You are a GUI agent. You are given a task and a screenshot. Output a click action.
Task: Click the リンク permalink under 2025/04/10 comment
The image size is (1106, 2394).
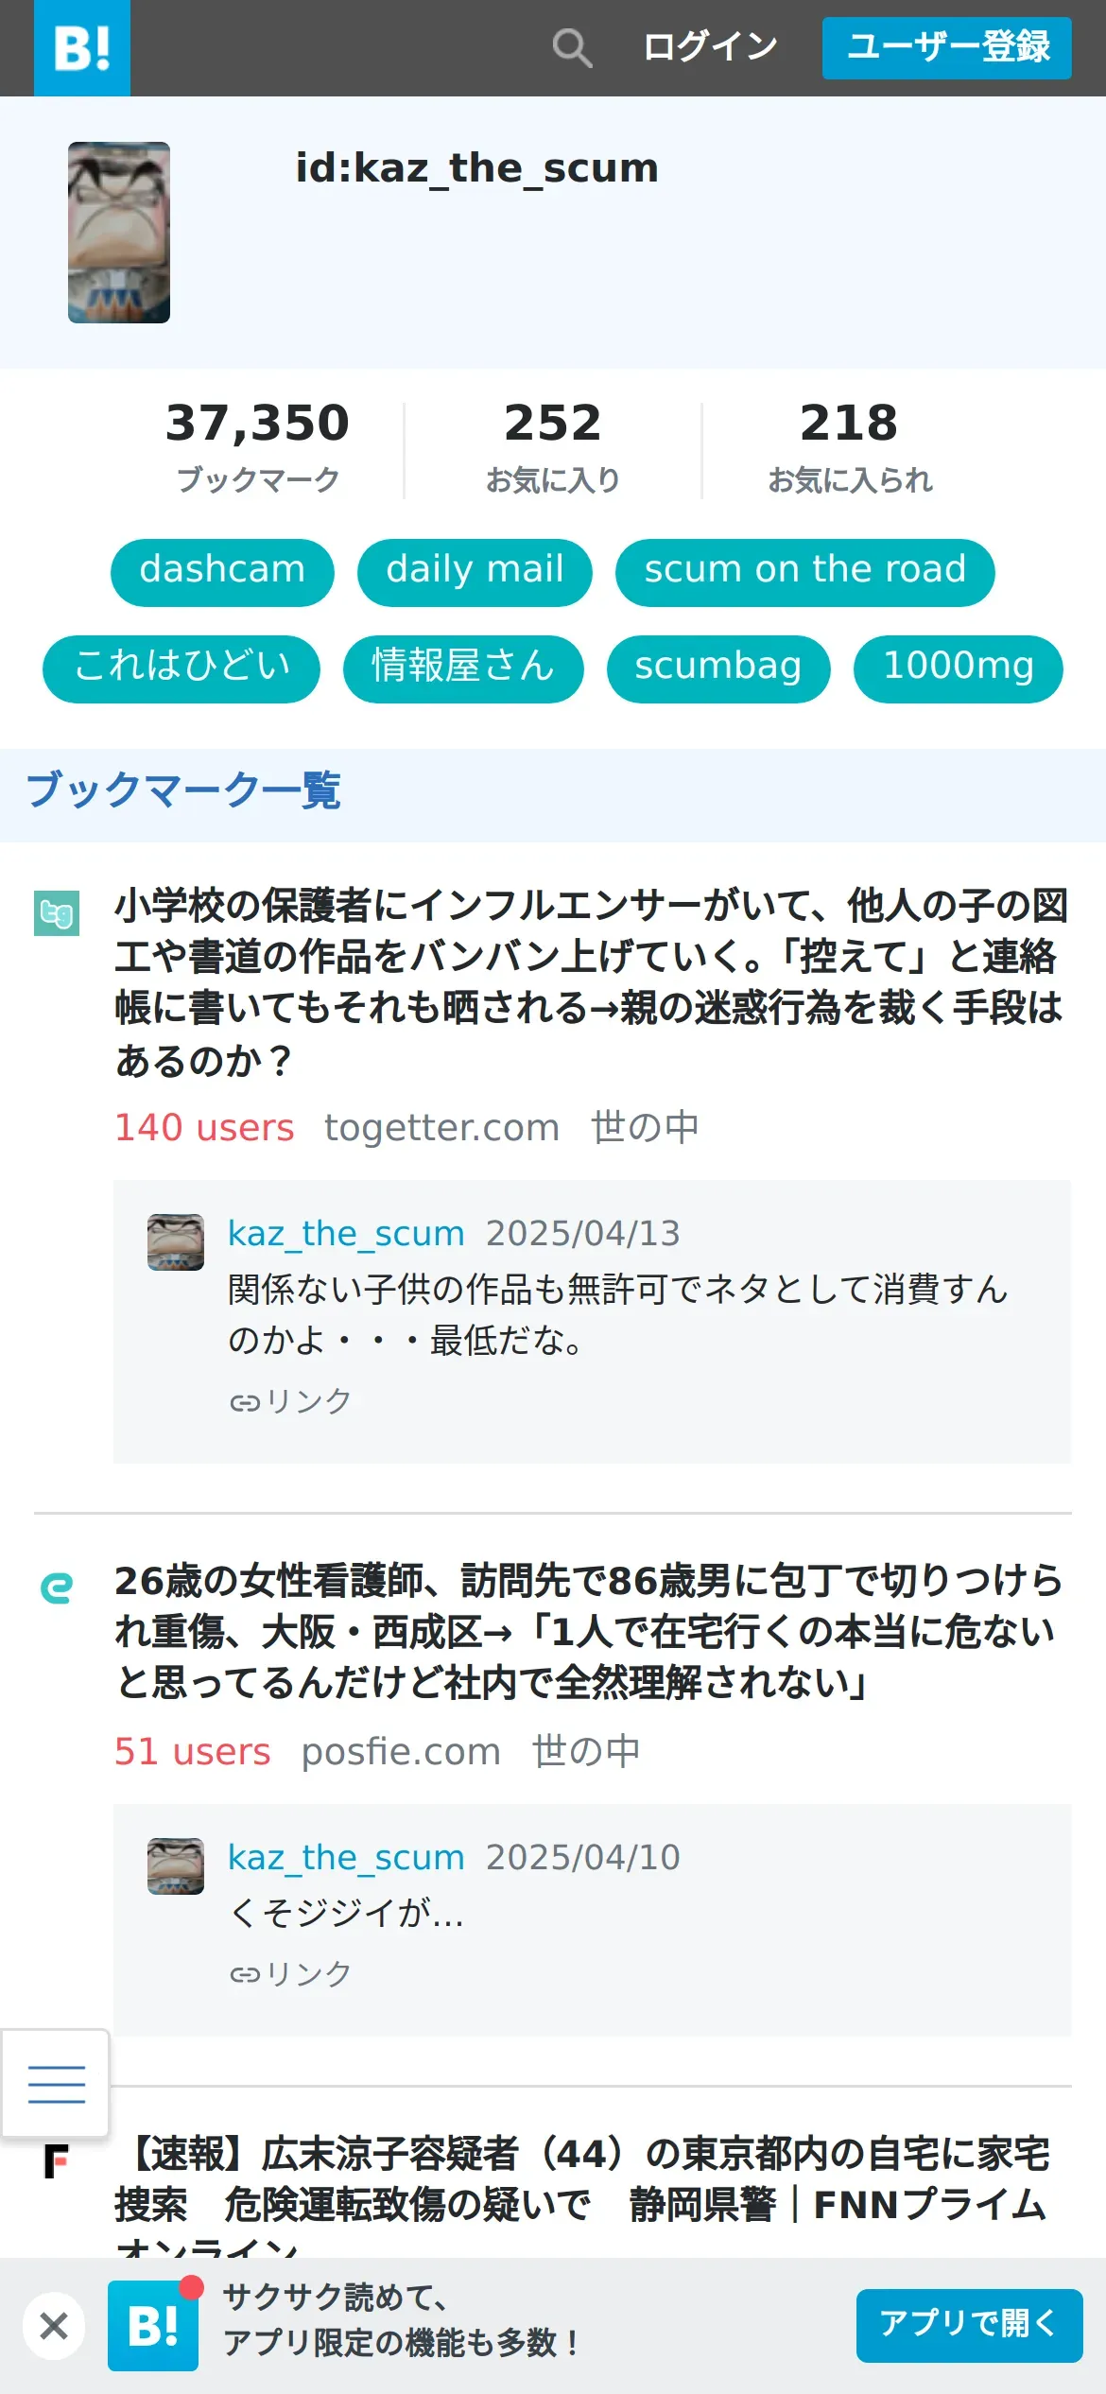(x=290, y=1973)
